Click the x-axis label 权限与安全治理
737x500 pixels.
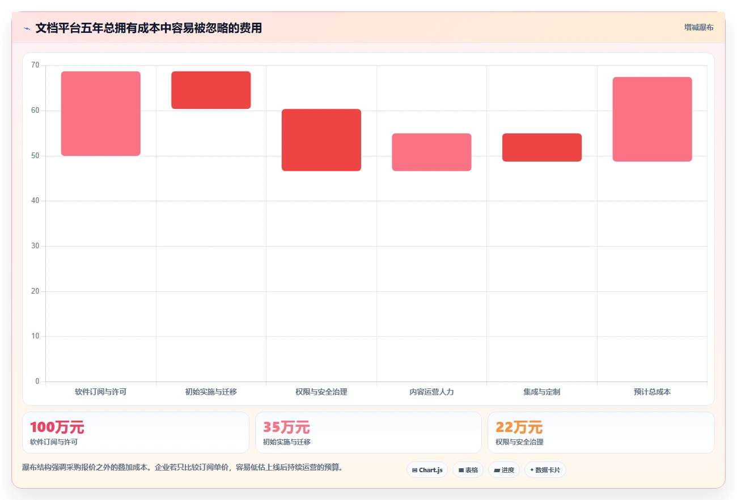[x=321, y=392]
